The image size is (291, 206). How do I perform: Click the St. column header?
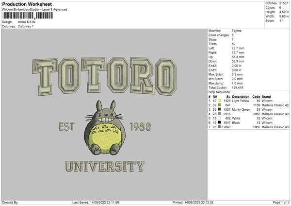227,97
